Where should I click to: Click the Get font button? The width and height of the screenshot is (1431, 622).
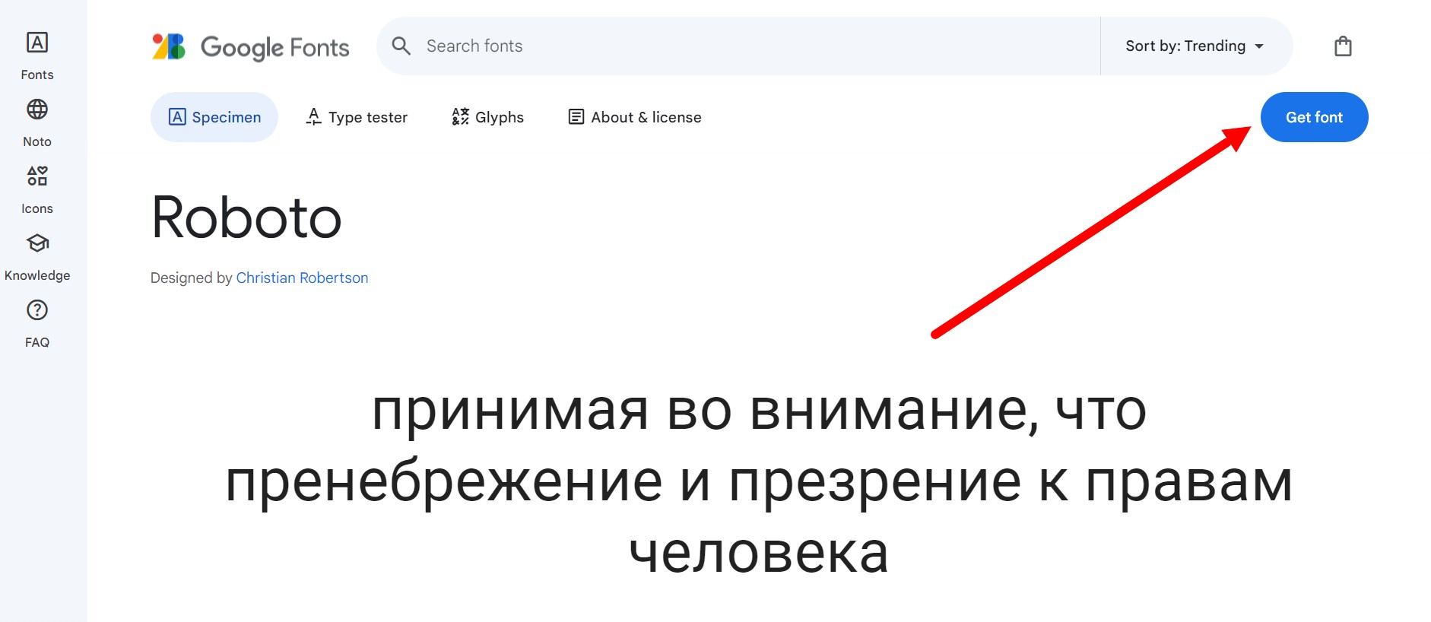[1314, 117]
